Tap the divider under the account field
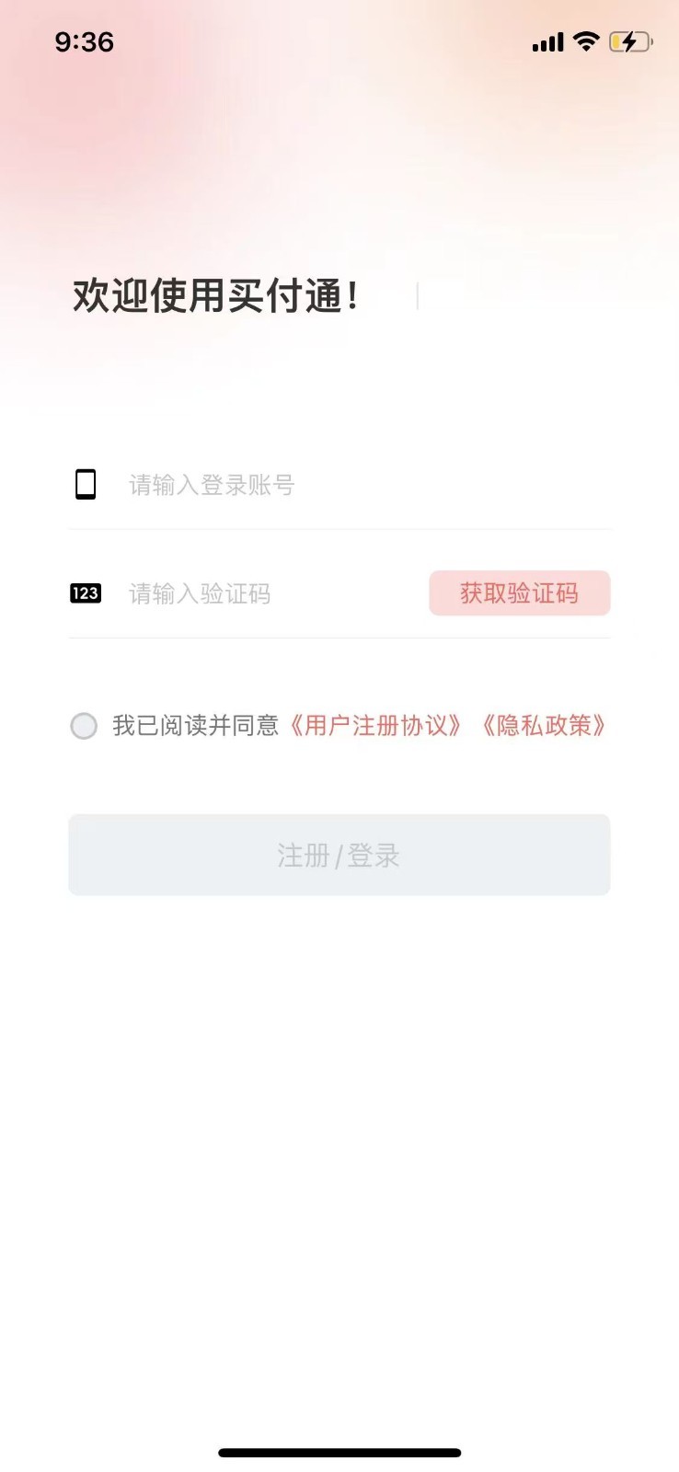The height and width of the screenshot is (1472, 679). (339, 529)
